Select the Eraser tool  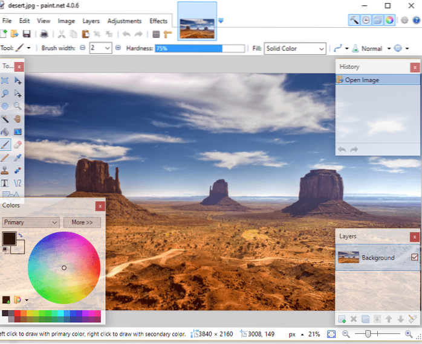pos(18,144)
